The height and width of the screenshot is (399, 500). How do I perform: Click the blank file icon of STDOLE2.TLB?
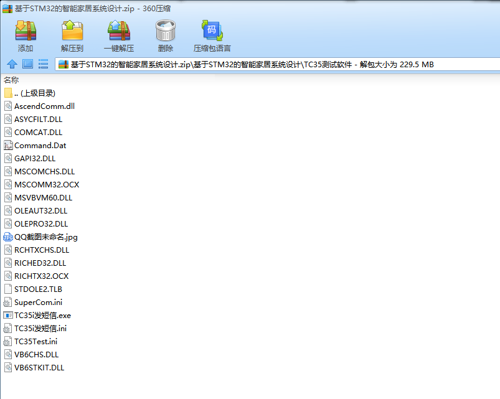click(8, 289)
